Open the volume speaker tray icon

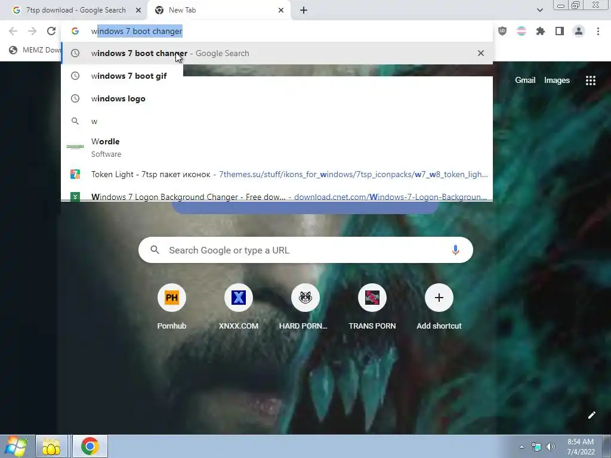coord(551,447)
